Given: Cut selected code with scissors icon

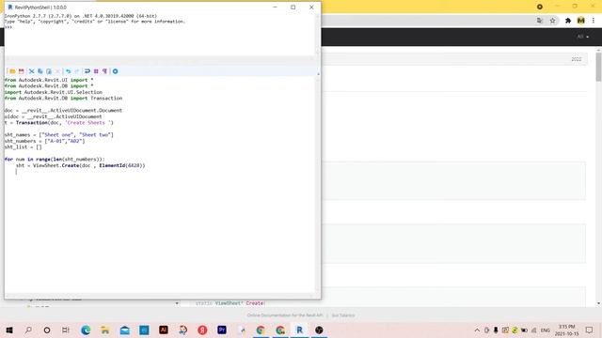Looking at the screenshot, I should point(31,71).
